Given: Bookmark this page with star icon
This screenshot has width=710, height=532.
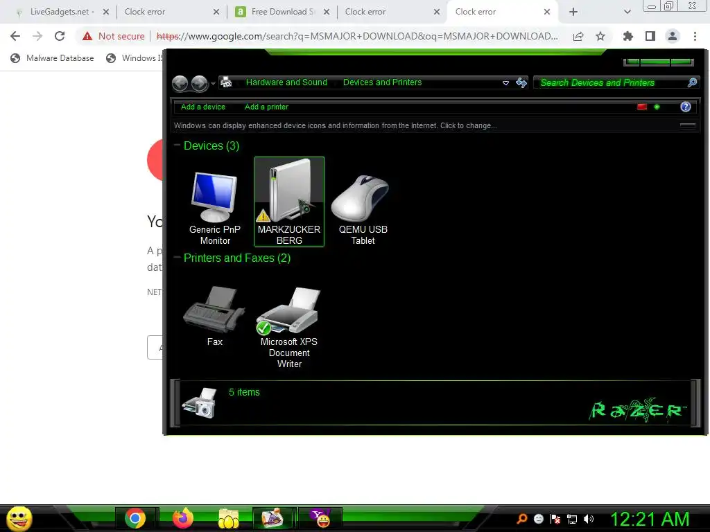Looking at the screenshot, I should pyautogui.click(x=600, y=36).
